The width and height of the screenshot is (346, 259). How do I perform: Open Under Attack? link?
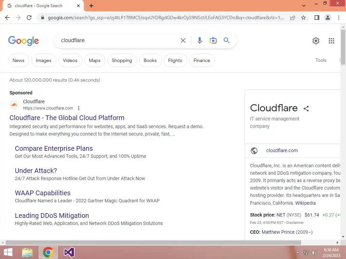click(x=36, y=171)
